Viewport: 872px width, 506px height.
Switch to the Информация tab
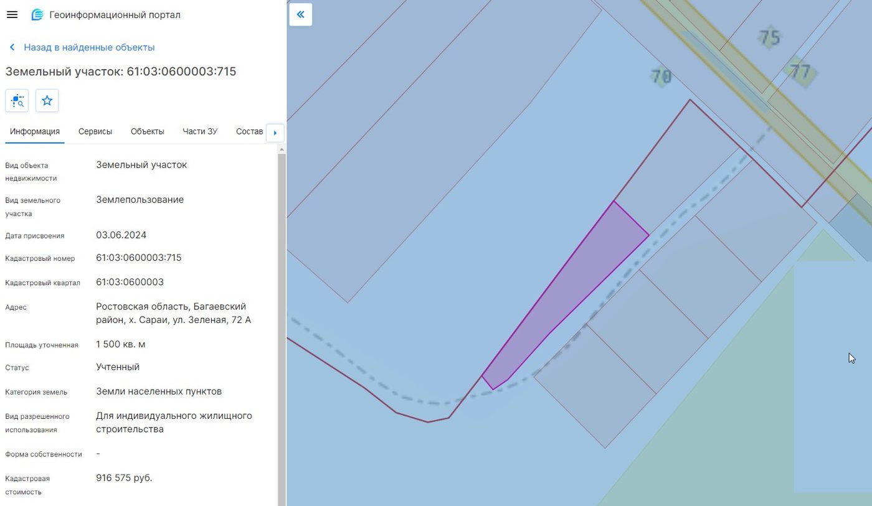coord(35,131)
